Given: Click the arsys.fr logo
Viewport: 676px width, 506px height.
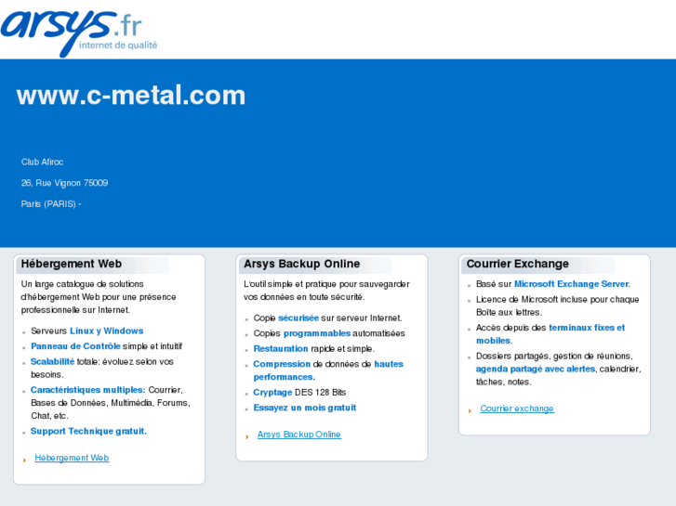Looking at the screenshot, I should (x=79, y=32).
